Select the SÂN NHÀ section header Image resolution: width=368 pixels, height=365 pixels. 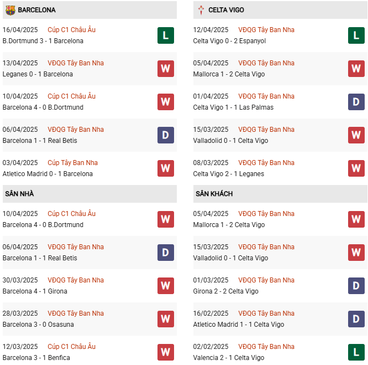click(x=19, y=194)
